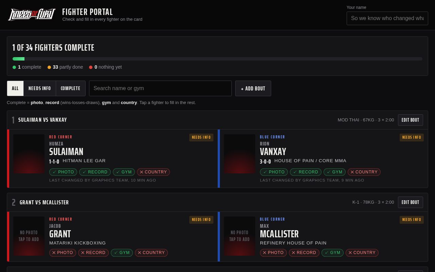Image resolution: width=435 pixels, height=272 pixels.
Task: Click the + ADD BOUT button
Action: click(x=253, y=88)
